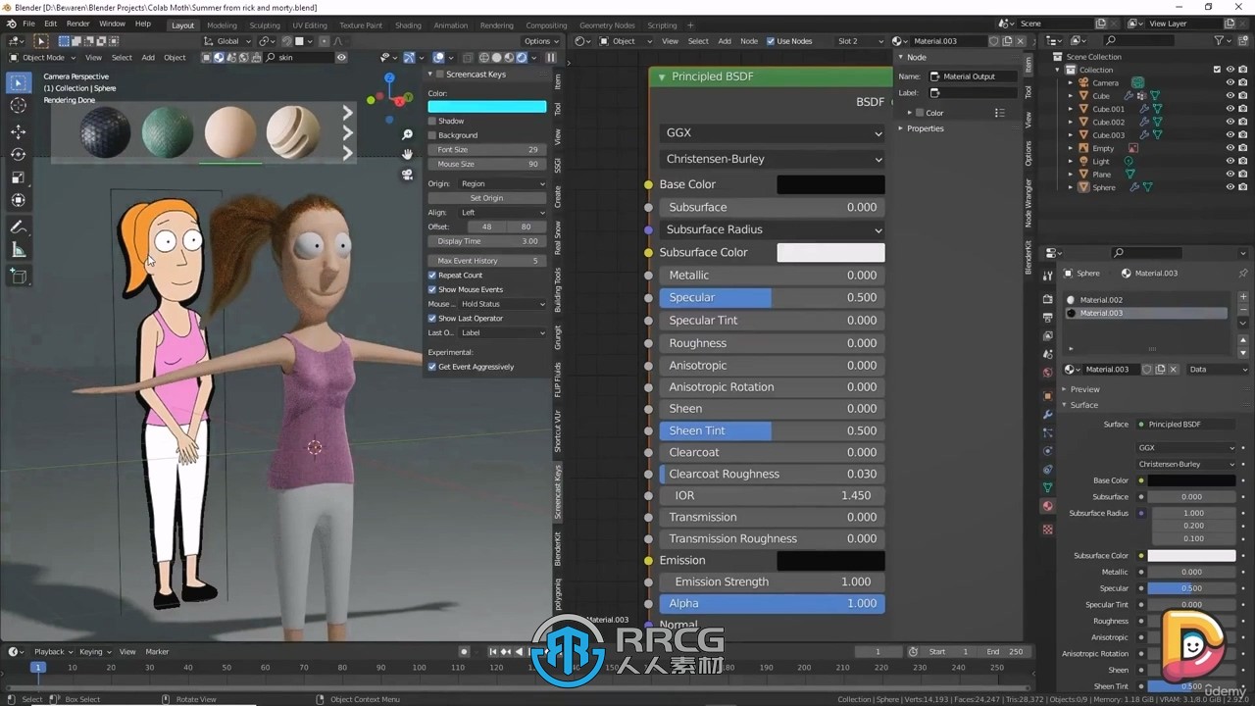Open the Material properties tab icon
Screen dimensions: 1255x706
click(1048, 506)
